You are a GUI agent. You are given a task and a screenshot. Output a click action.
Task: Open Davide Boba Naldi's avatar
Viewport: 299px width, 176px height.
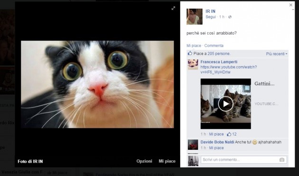click(x=193, y=145)
